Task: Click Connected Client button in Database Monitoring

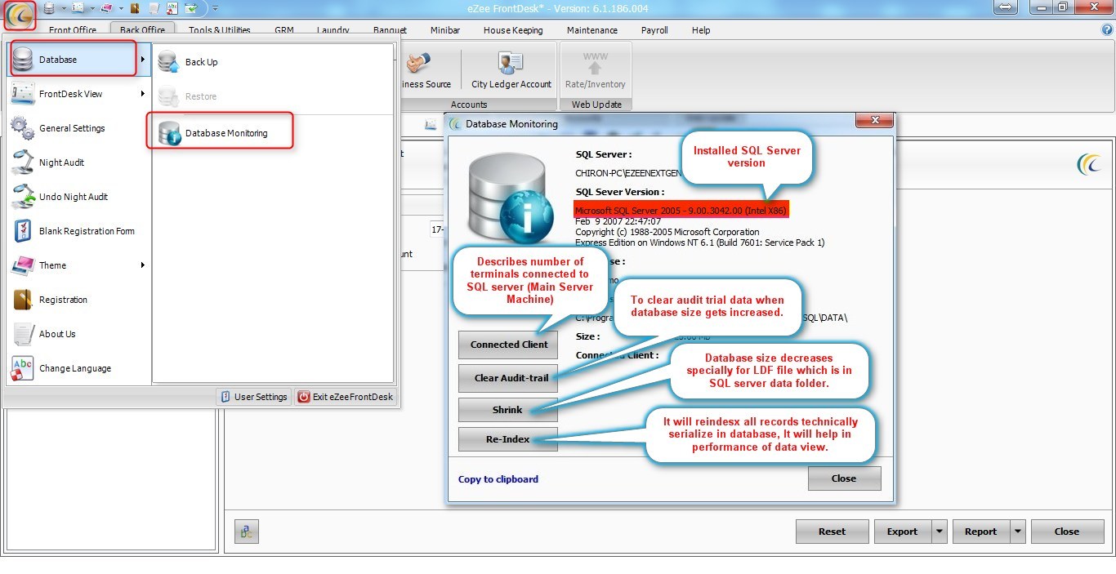Action: coord(509,345)
